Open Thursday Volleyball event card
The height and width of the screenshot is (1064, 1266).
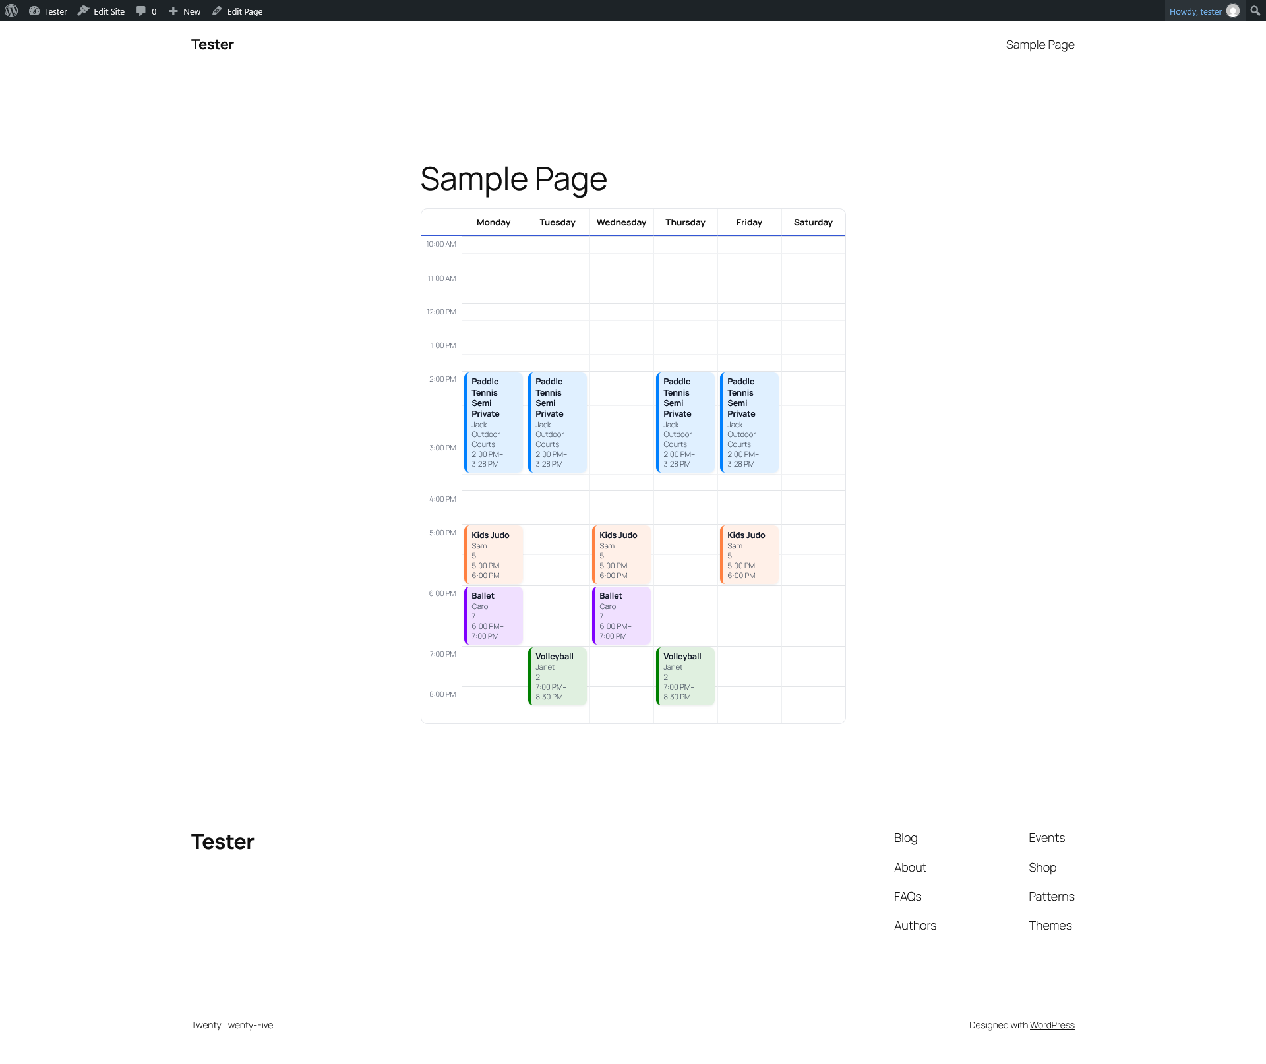coord(685,676)
